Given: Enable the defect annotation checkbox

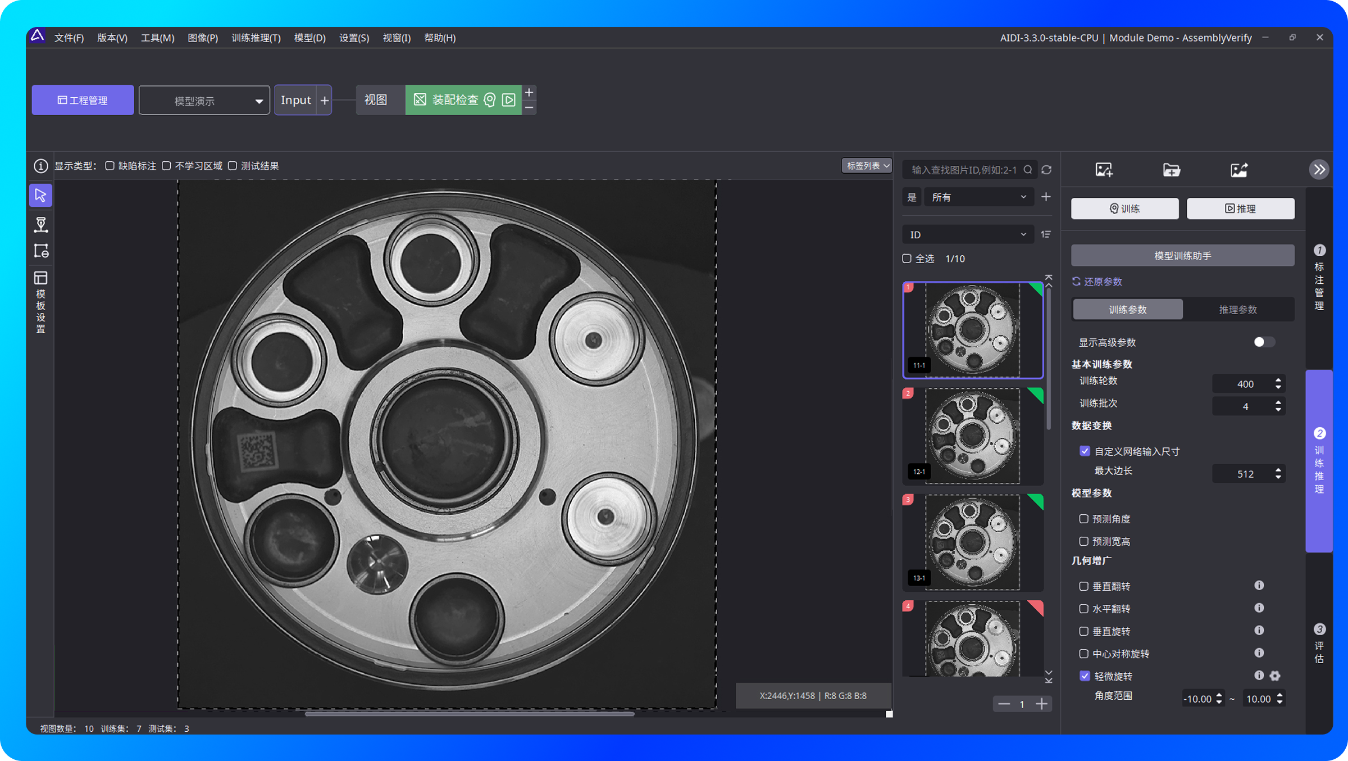Looking at the screenshot, I should [110, 166].
